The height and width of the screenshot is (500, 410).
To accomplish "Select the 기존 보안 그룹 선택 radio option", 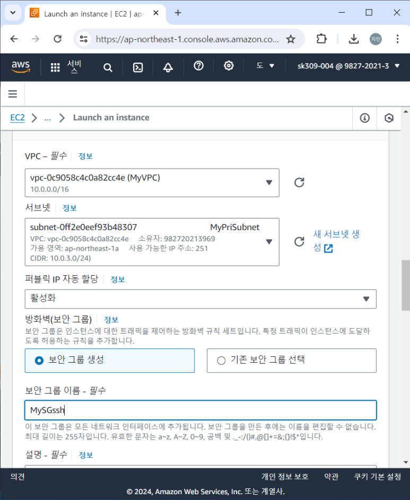I will click(x=292, y=361).
